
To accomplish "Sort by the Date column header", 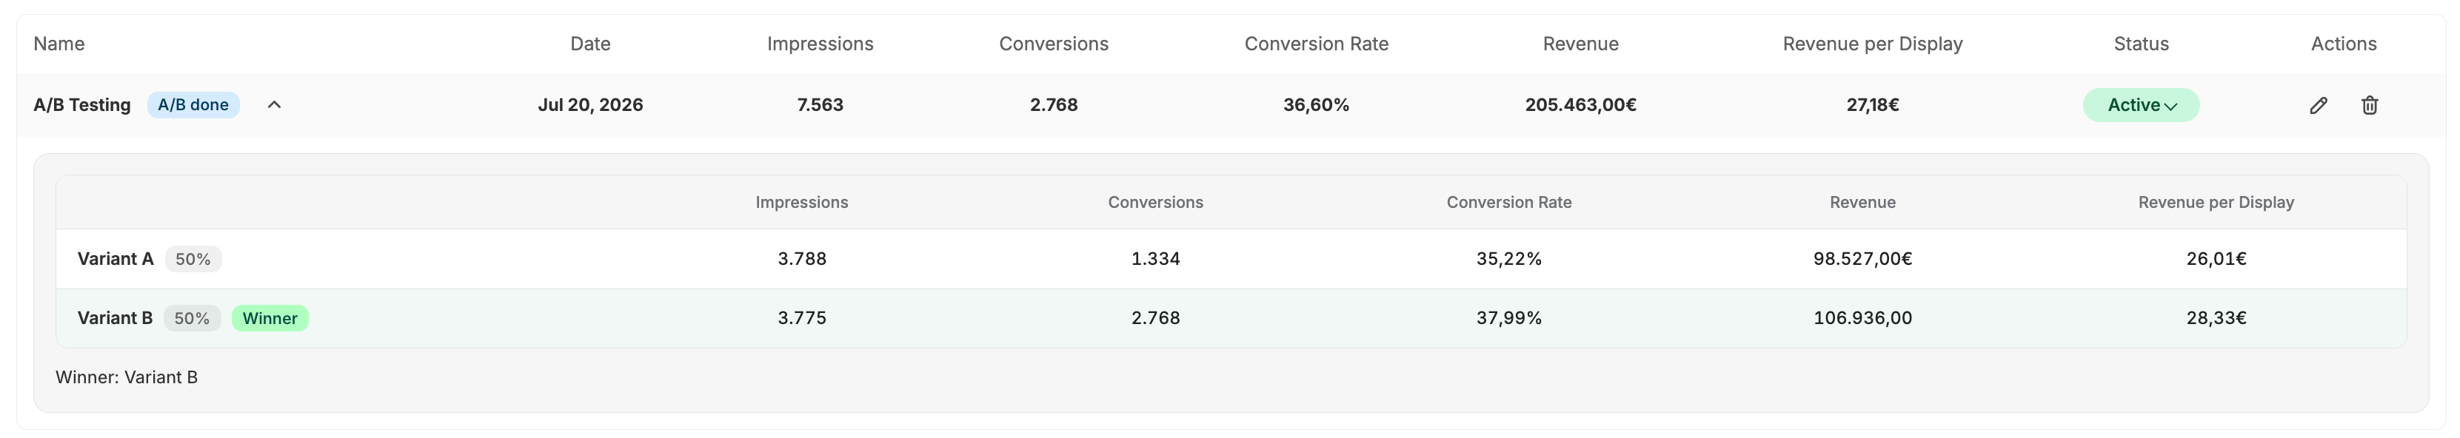I will [x=590, y=44].
